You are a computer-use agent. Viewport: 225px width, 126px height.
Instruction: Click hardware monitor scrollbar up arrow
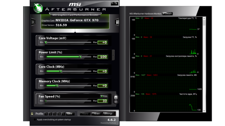click(x=204, y=18)
